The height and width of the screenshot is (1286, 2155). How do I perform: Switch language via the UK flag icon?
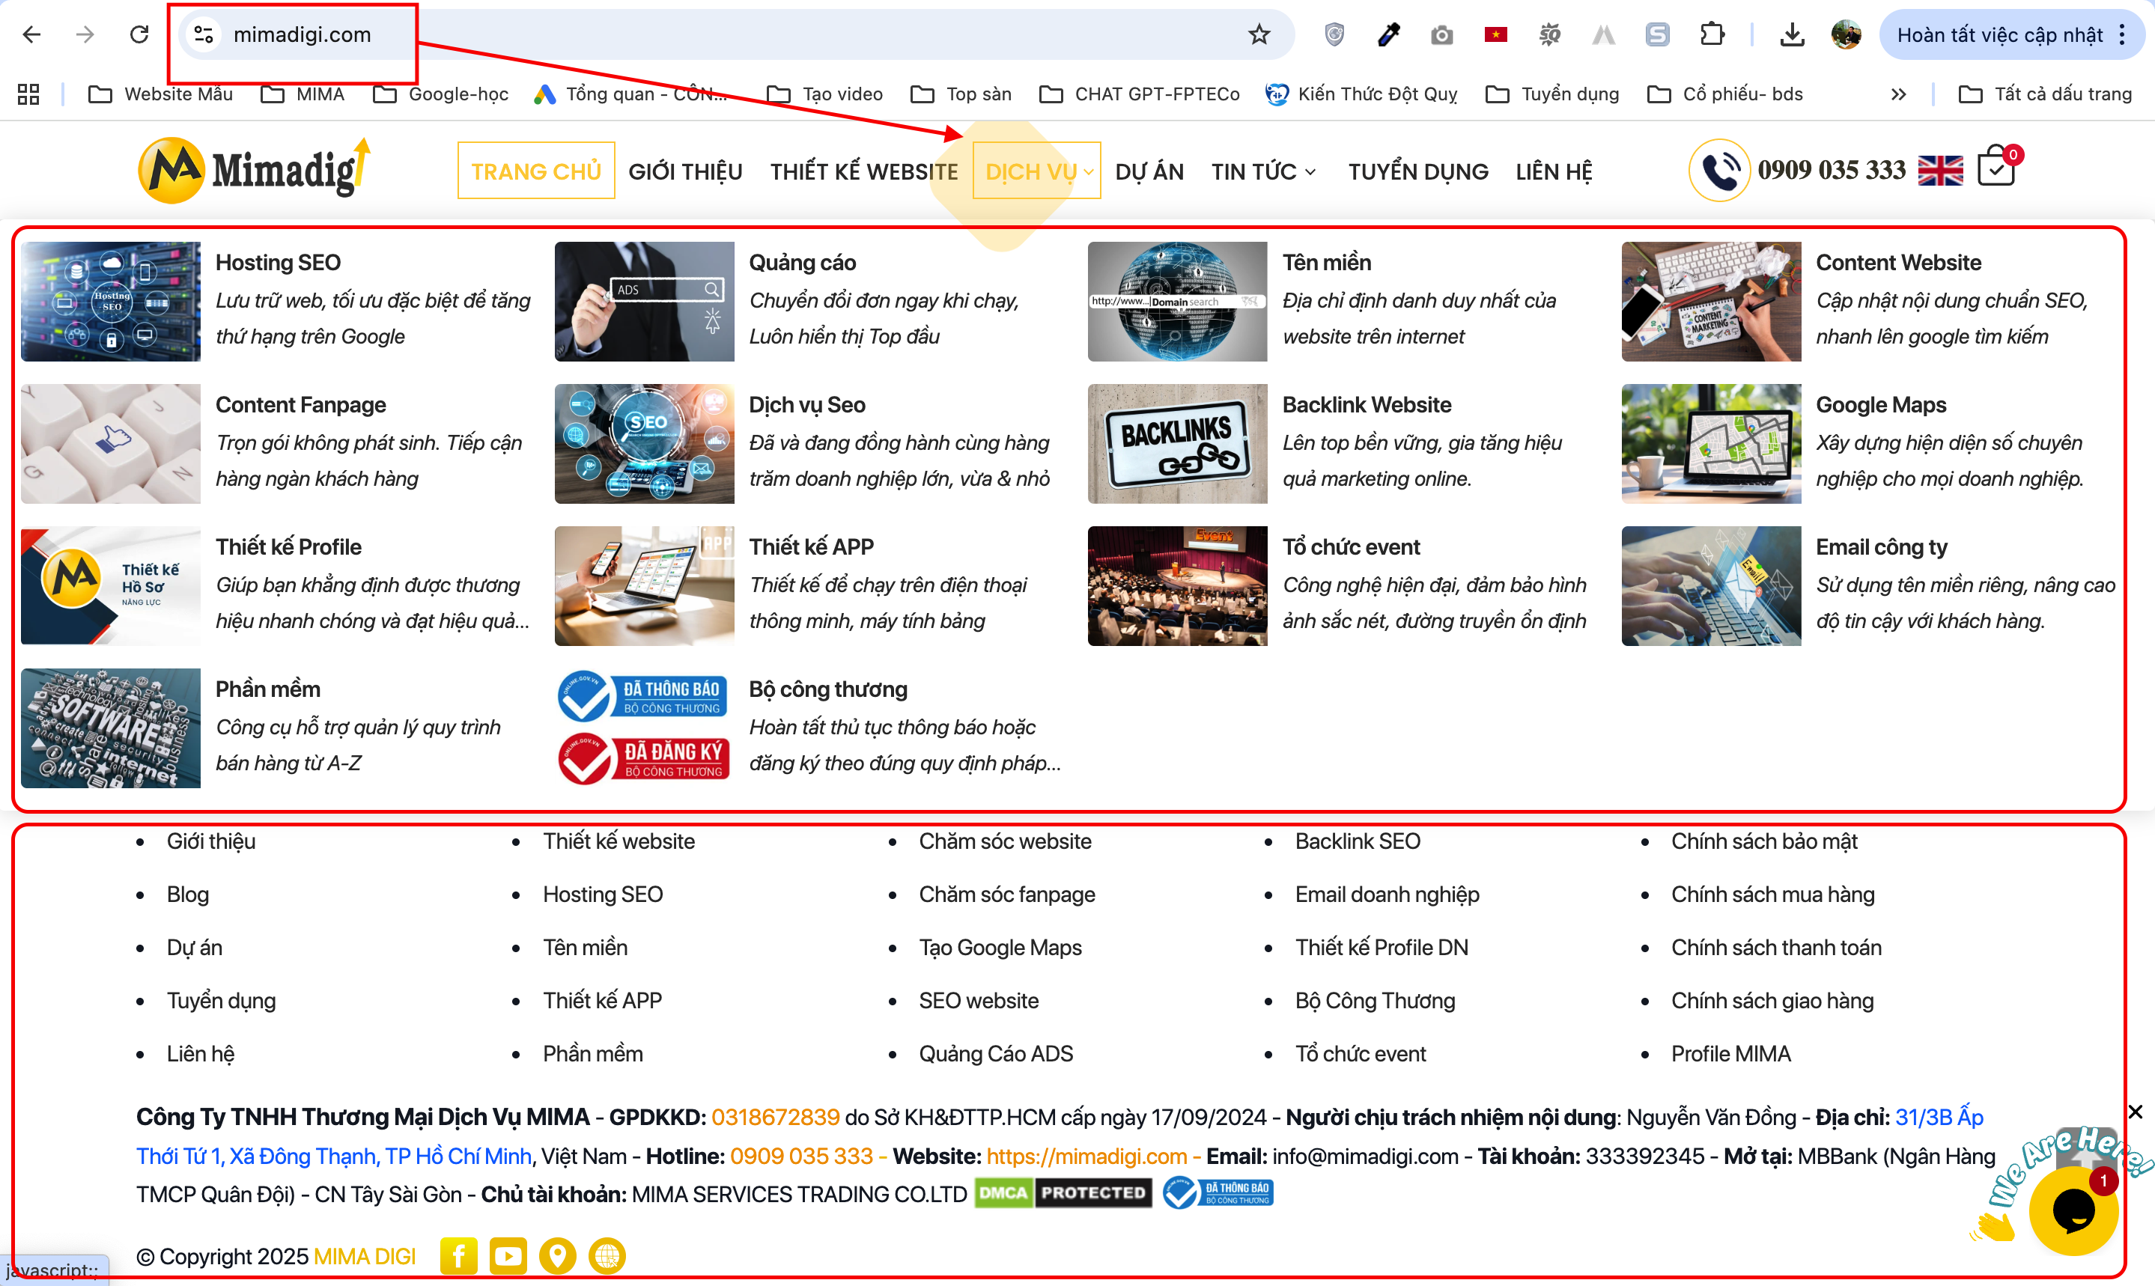[1942, 170]
